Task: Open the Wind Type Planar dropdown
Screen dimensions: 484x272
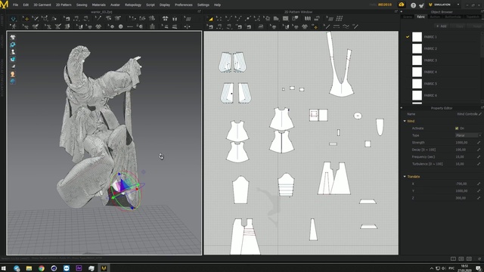Action: point(468,135)
